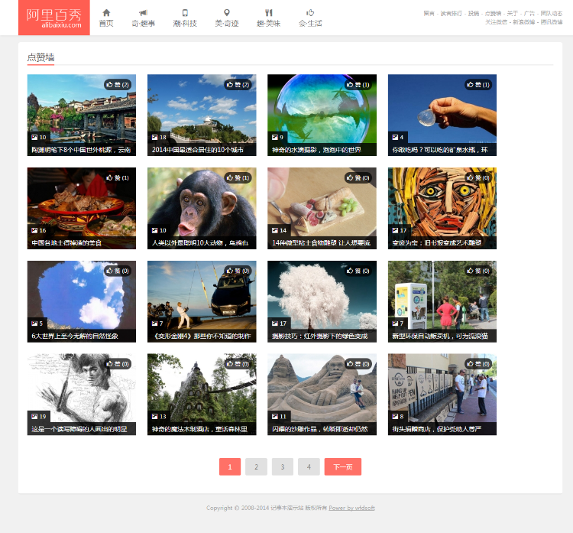
Task: Open the 会·生活 category in the navbar
Action: coord(310,18)
